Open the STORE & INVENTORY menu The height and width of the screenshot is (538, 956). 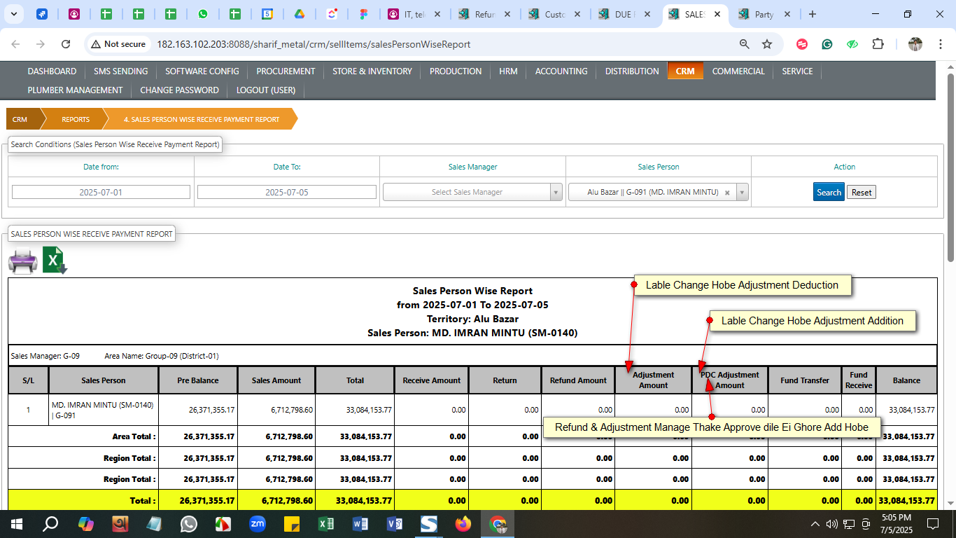(372, 71)
